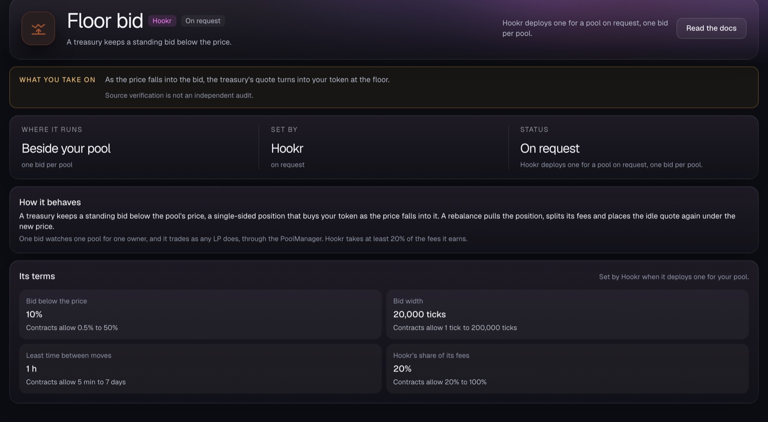Click the On request badge beside the title
Screen dimensions: 768x422
coord(203,21)
